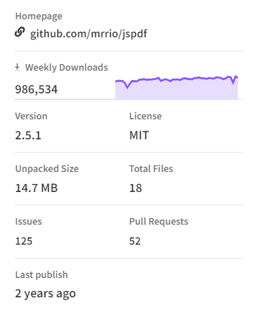Screen dimensions: 262x310
Task: Click the Homepage heading label
Action: [x=39, y=16]
